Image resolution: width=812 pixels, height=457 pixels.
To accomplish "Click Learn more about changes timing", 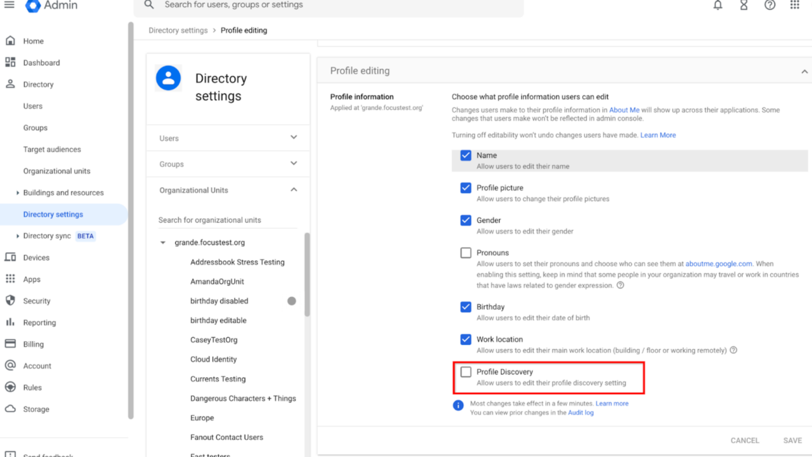I will [612, 403].
